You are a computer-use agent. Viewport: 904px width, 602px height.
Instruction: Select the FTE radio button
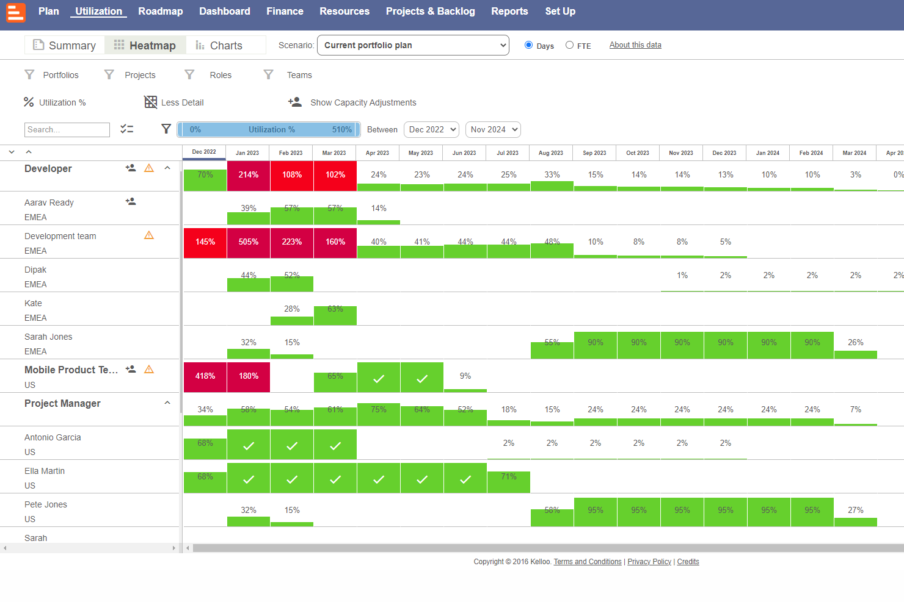(x=570, y=45)
